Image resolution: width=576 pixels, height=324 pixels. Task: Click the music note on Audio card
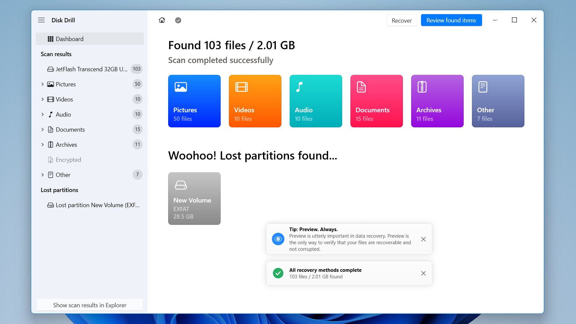[299, 87]
